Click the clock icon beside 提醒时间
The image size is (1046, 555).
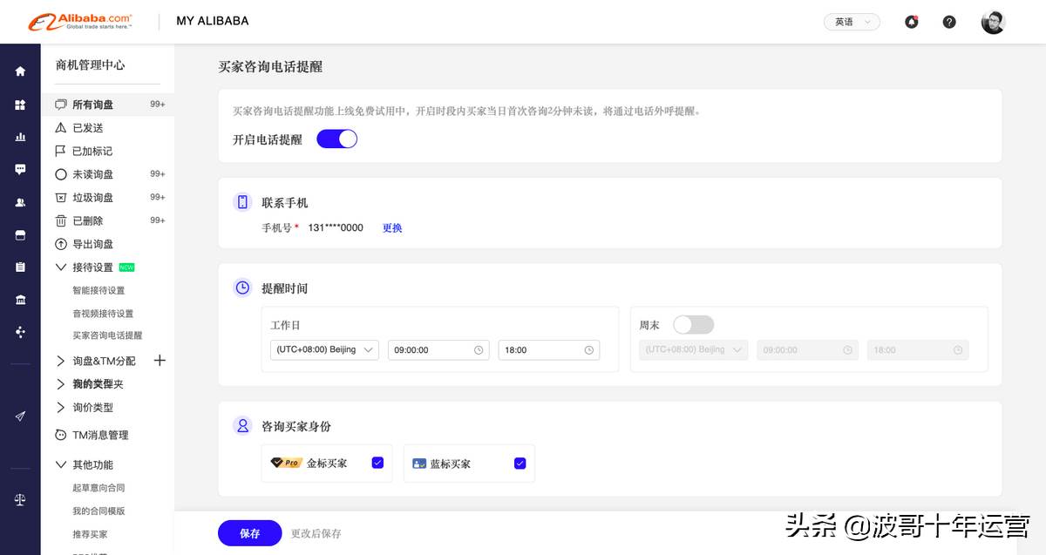242,288
